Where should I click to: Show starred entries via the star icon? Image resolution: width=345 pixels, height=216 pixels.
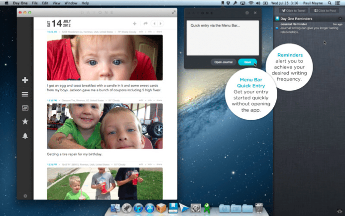pyautogui.click(x=25, y=122)
